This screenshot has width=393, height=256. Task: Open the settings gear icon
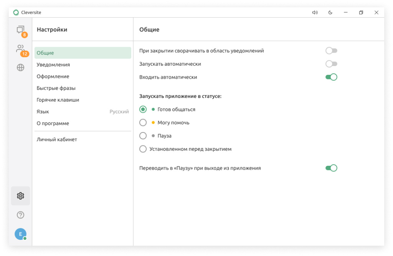(20, 196)
